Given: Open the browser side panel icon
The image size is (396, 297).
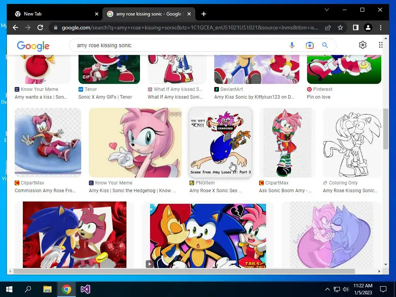Looking at the screenshot, I should click(356, 27).
